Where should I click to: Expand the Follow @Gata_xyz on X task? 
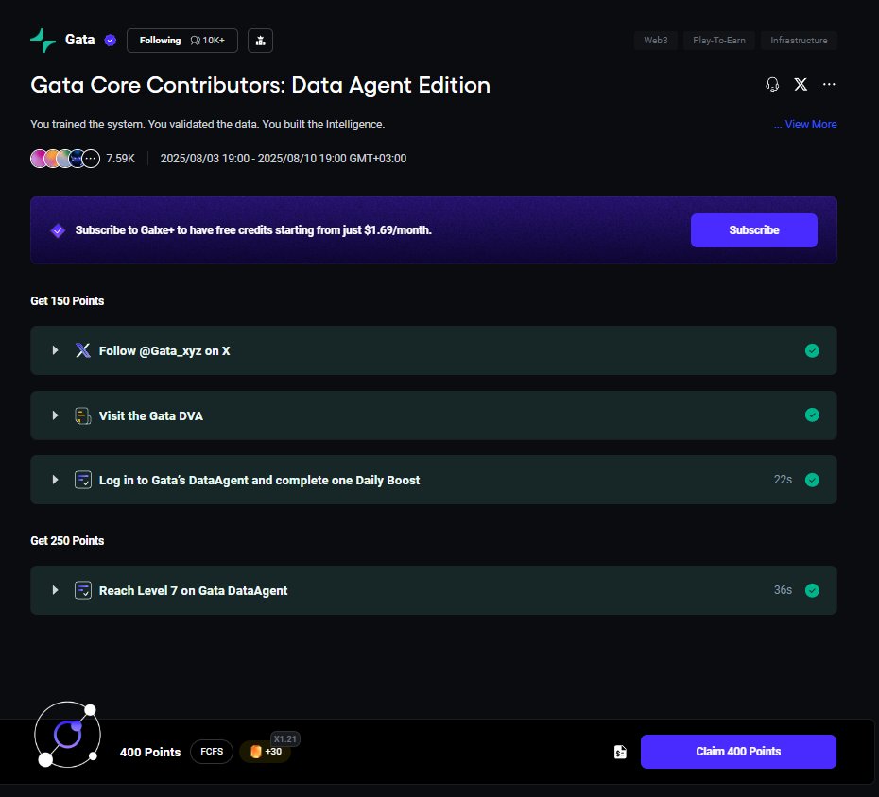[55, 350]
